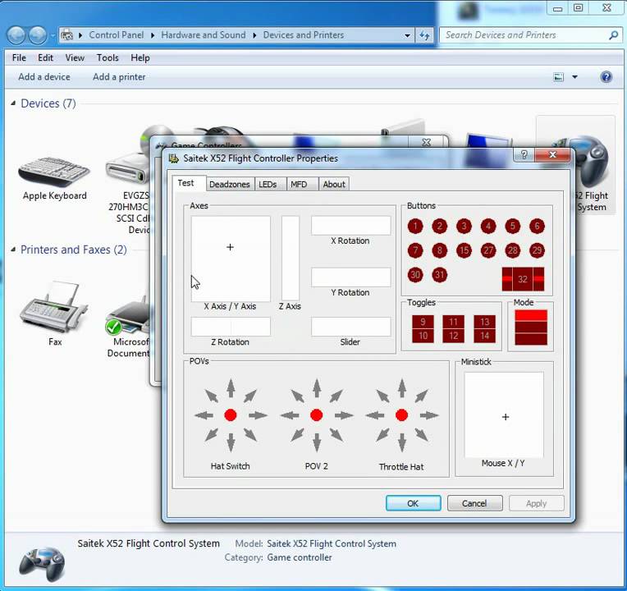Click the POV 2 right arrow
Image resolution: width=627 pixels, height=591 pixels.
tap(344, 415)
